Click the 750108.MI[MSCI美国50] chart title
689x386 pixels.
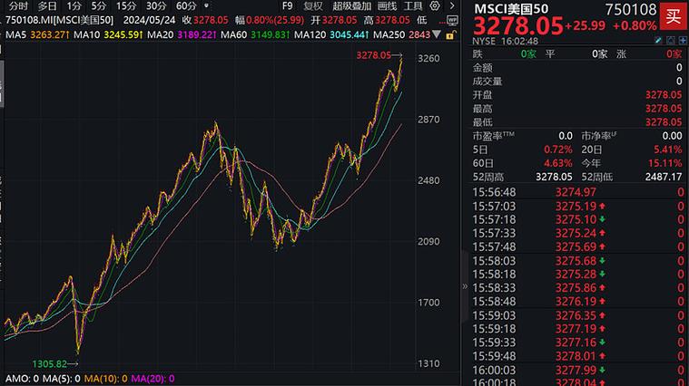tap(59, 20)
